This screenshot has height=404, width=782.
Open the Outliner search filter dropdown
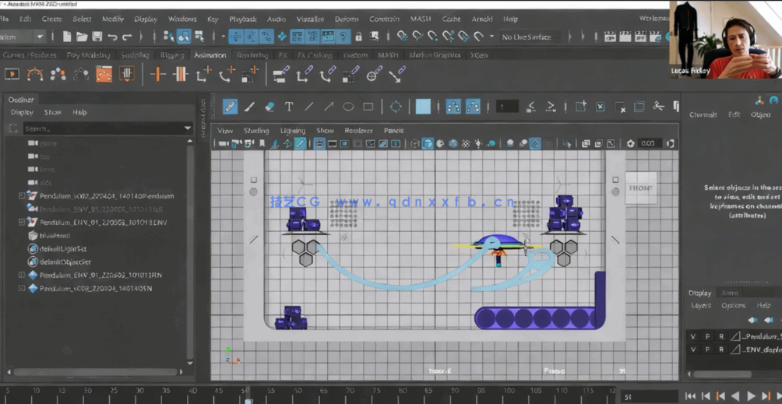point(187,128)
